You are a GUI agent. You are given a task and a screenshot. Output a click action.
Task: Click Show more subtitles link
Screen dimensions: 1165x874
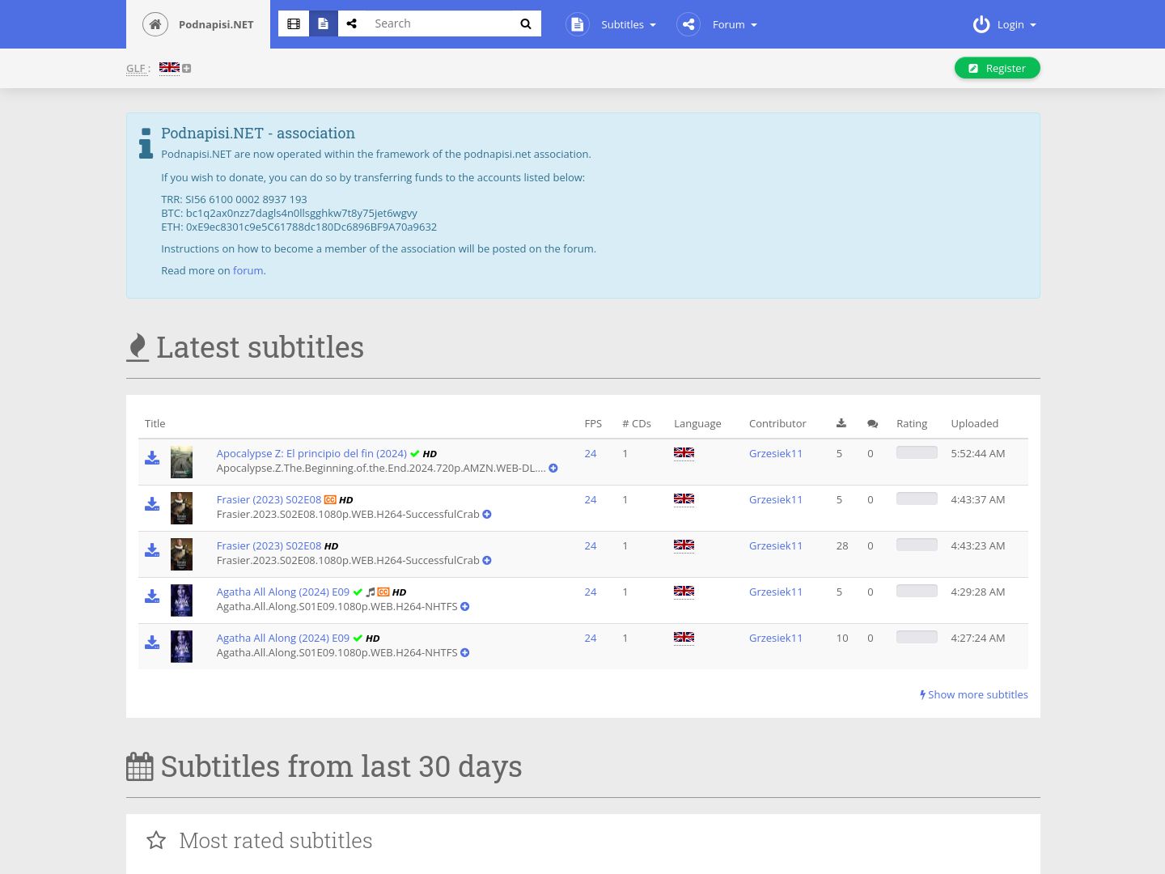click(974, 694)
